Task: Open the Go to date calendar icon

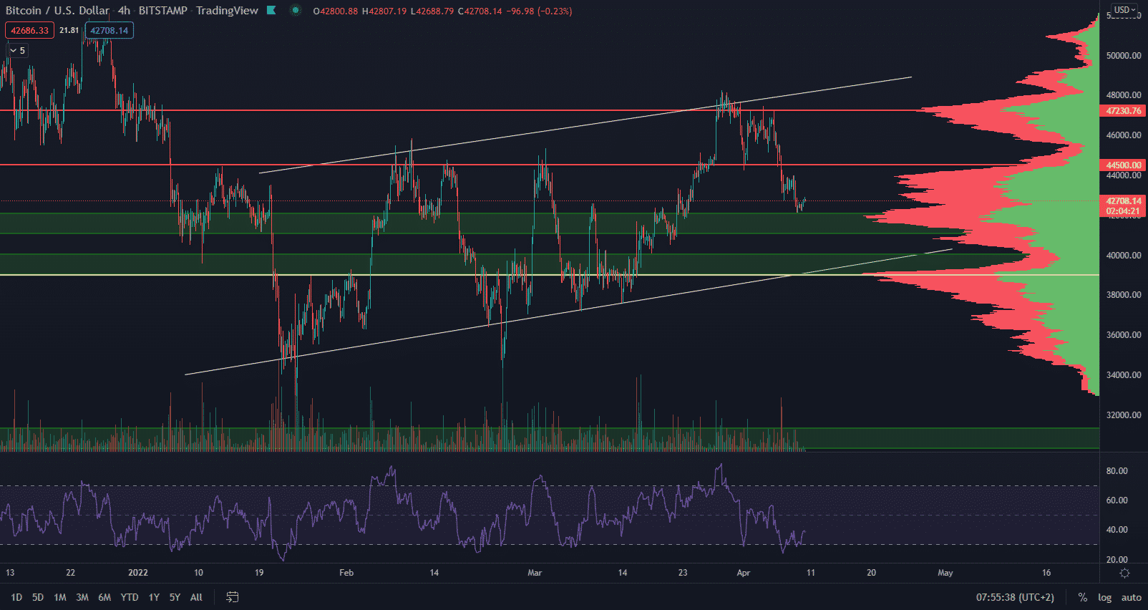Action: (233, 597)
